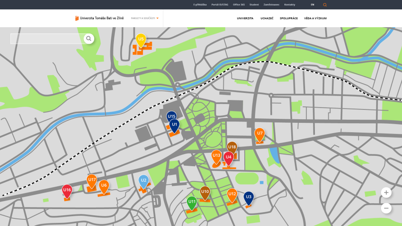402x226 pixels.
Task: Click the map search text field
Action: tap(47, 39)
